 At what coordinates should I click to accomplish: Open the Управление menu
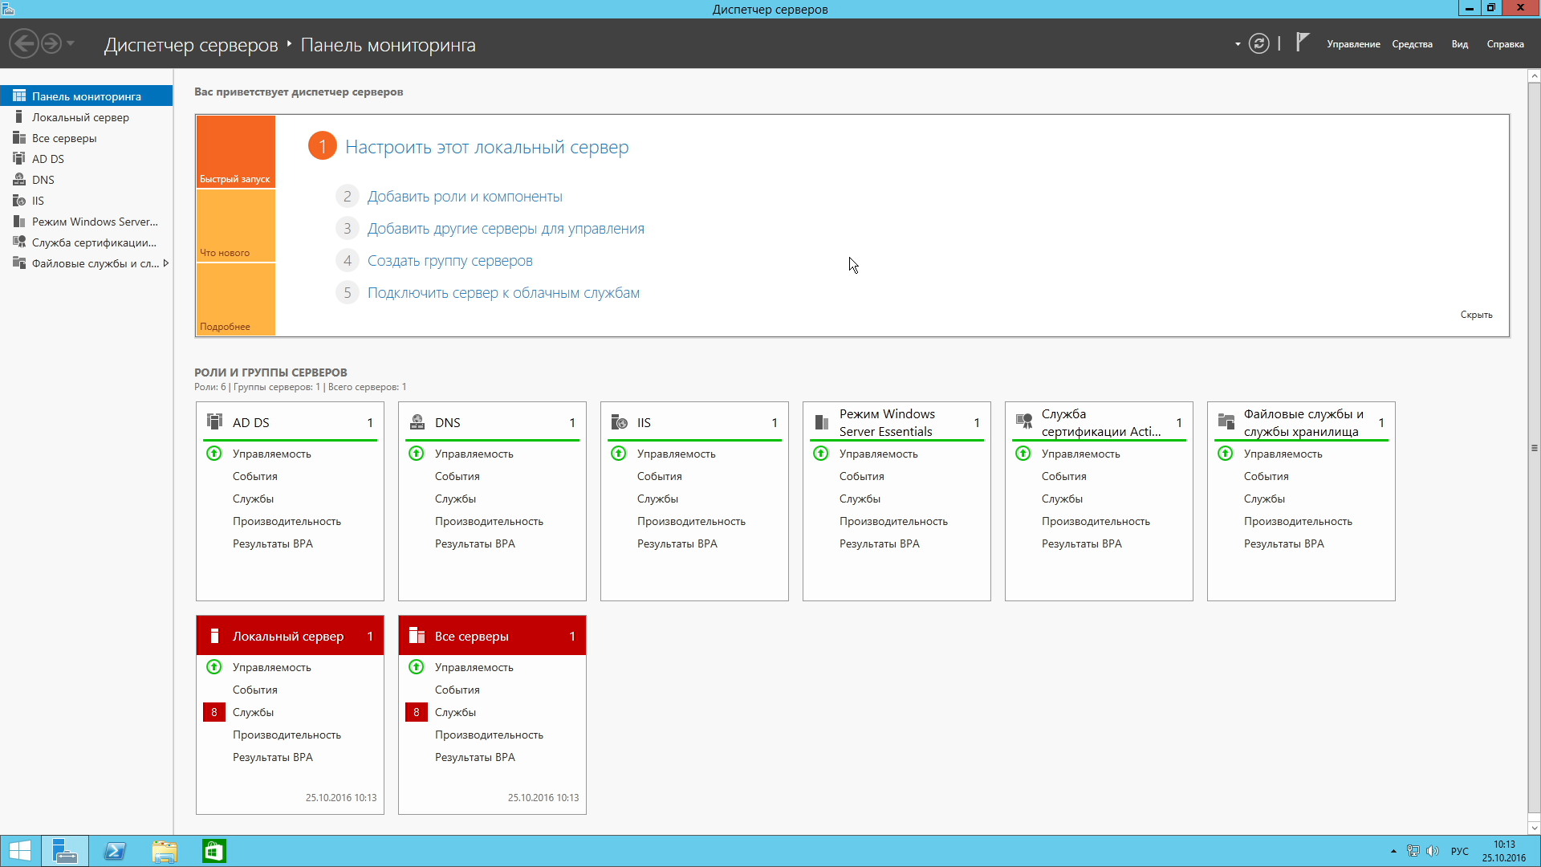pos(1353,44)
